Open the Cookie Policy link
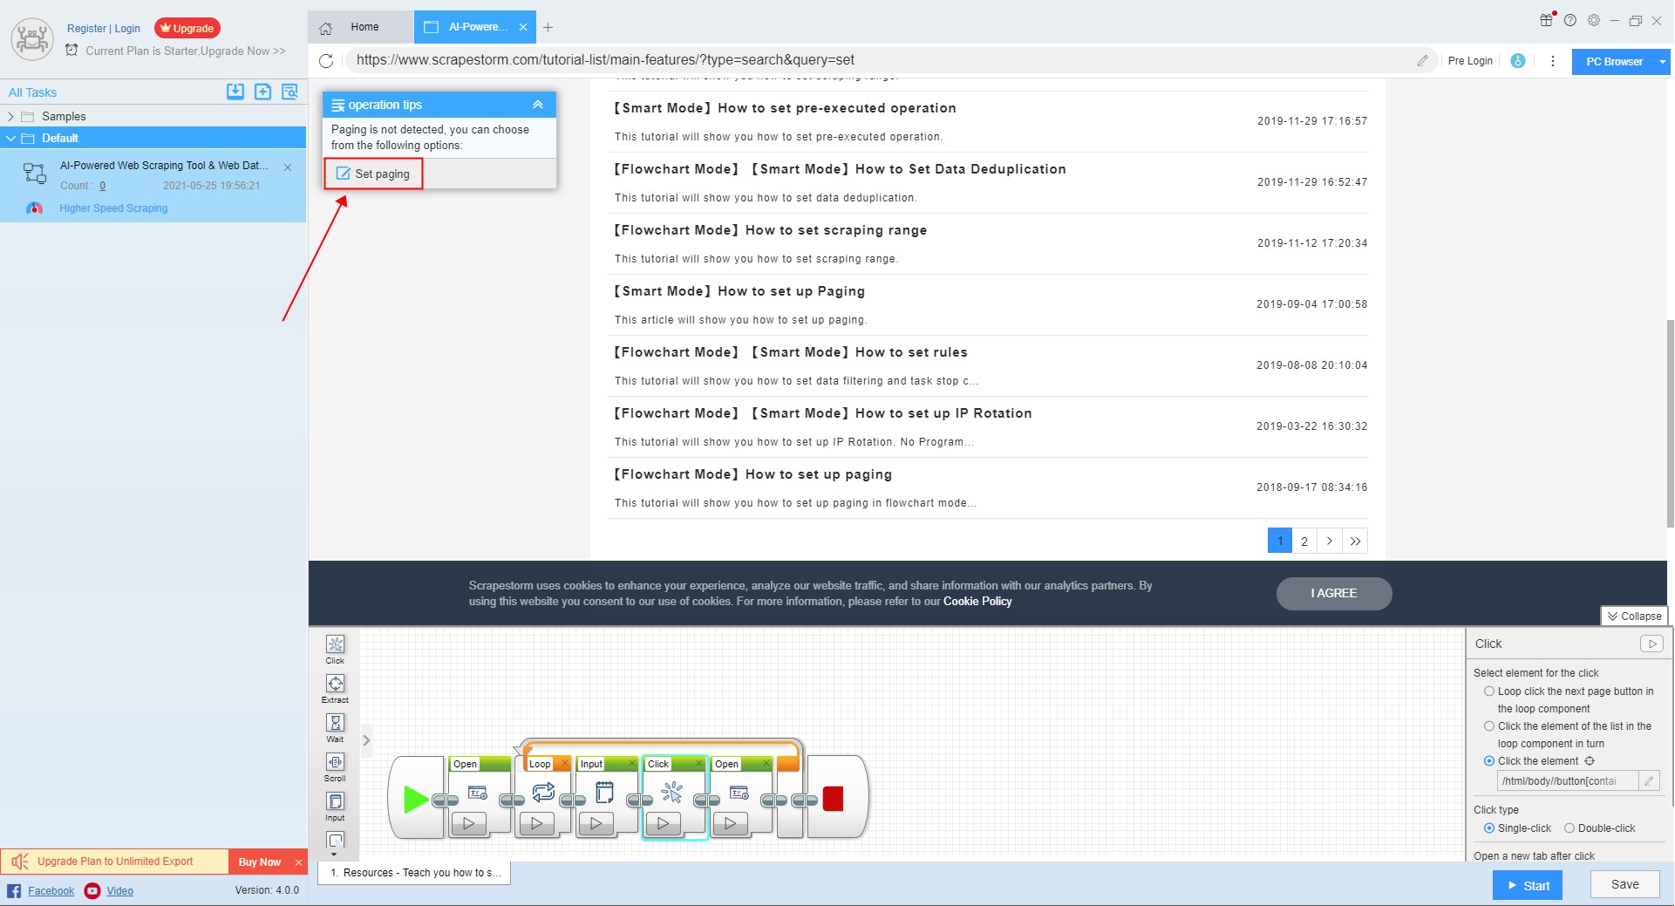Screen dimensions: 1675x906 click(x=977, y=601)
